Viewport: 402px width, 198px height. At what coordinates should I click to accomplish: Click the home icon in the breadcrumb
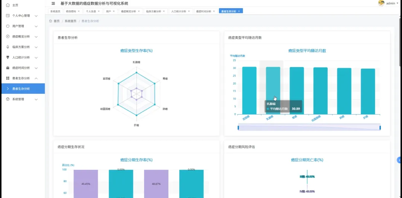51,21
